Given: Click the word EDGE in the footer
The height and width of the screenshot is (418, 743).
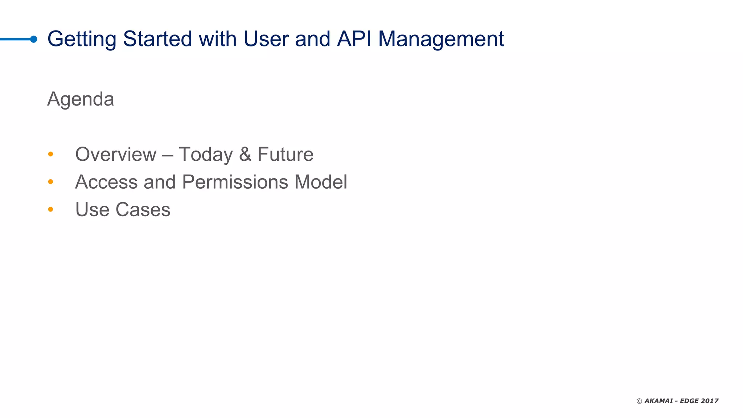Looking at the screenshot, I should point(689,401).
